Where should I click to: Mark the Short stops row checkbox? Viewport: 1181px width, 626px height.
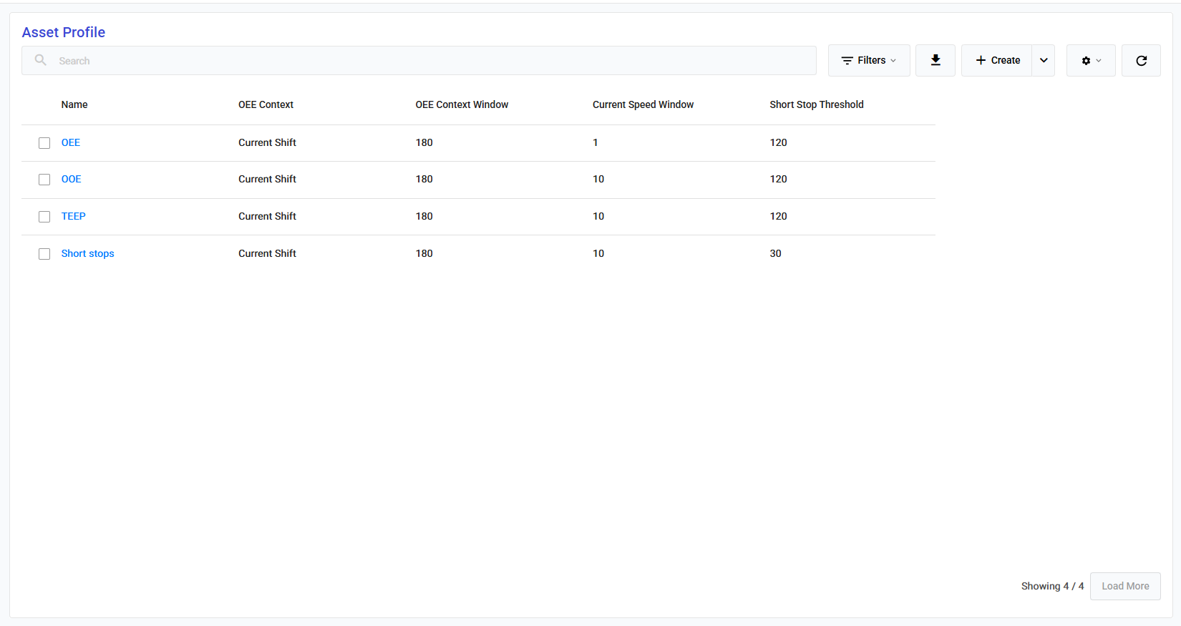click(44, 254)
